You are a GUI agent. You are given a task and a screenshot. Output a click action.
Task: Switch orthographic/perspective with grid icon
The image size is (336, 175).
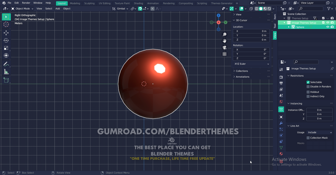pos(224,54)
